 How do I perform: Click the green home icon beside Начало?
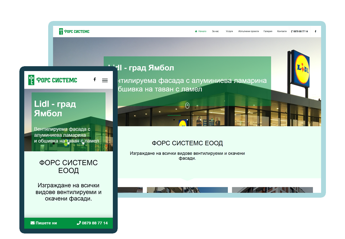[x=196, y=31]
